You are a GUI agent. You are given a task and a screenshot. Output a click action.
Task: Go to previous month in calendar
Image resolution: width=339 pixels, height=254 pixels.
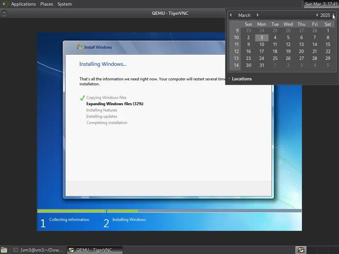click(231, 15)
